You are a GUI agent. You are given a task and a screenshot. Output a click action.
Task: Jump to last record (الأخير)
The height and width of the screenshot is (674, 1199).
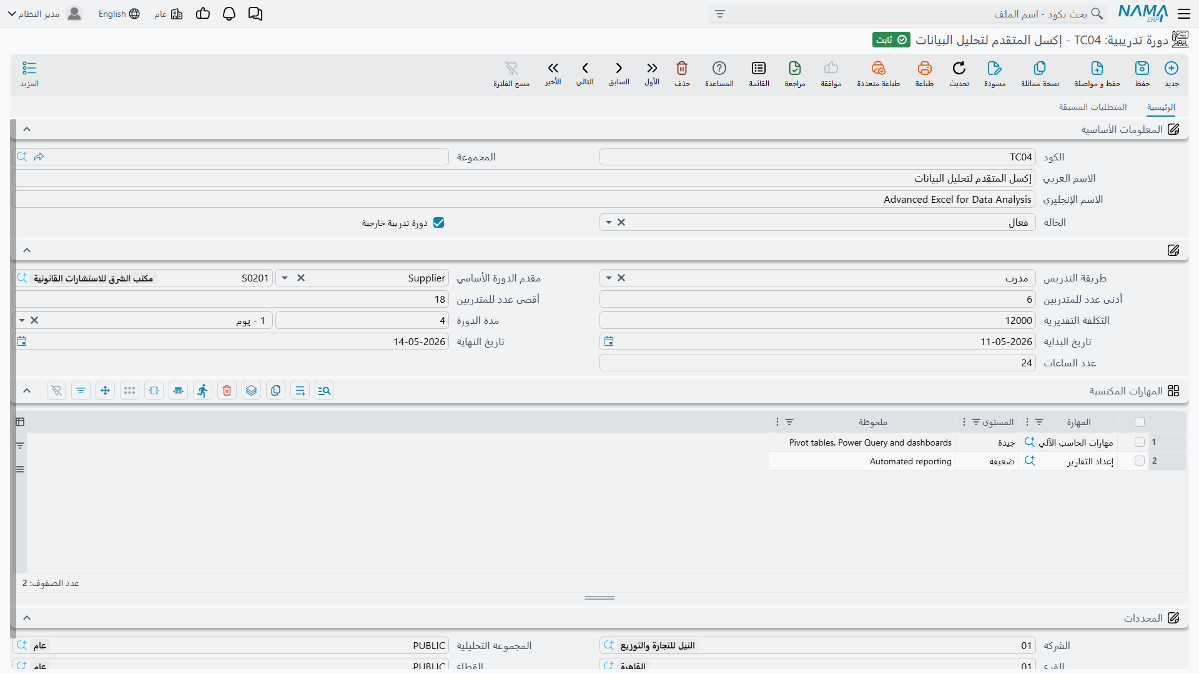(553, 73)
